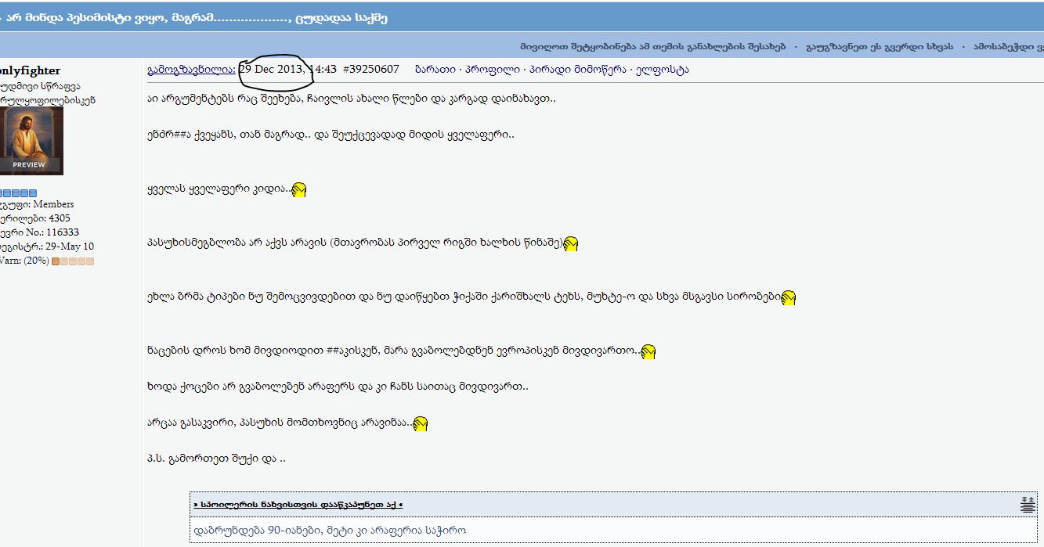The width and height of the screenshot is (1044, 547).
Task: Click the post date '29 Dec 2013, 14:43'
Action: click(287, 70)
